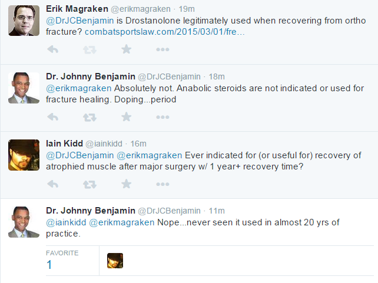Favorite the 'Absolutely not' tweet
This screenshot has height=283, width=378.
126,117
